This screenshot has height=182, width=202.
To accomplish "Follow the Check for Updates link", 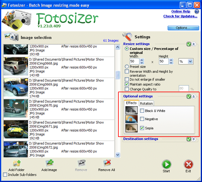I will click(180, 16).
